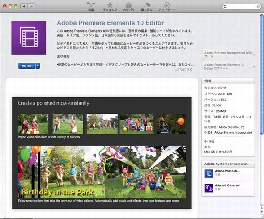This screenshot has width=264, height=219.
Task: Click the 情報 panel header
Action: (228, 81)
